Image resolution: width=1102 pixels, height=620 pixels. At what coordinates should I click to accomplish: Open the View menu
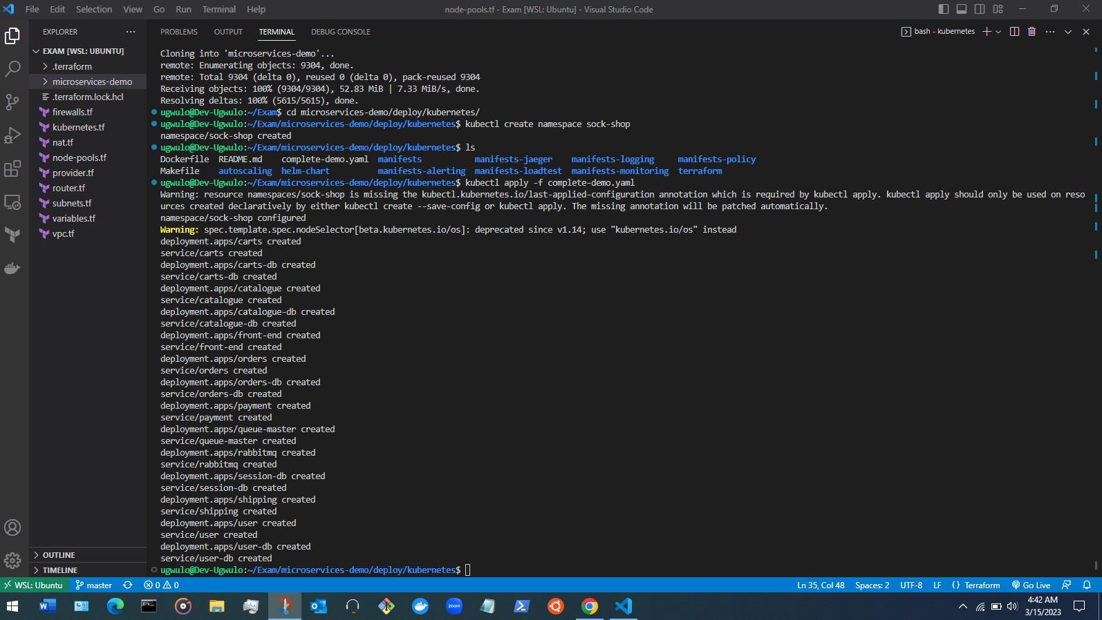click(133, 9)
